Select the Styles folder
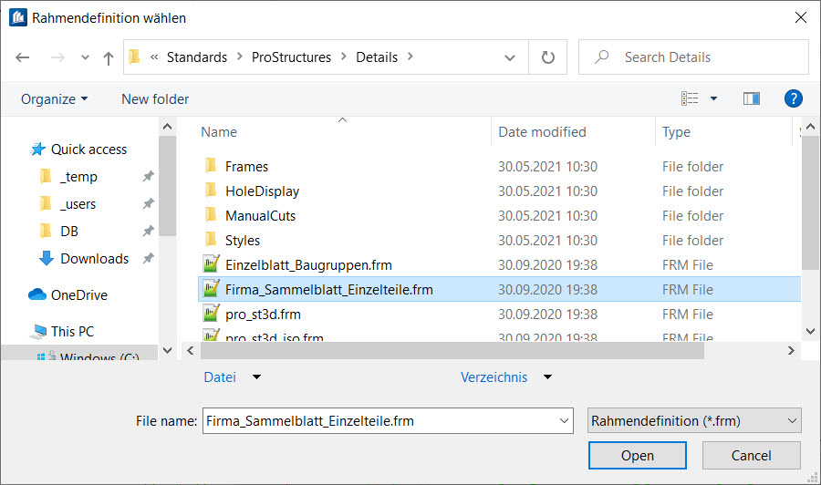This screenshot has width=821, height=485. pyautogui.click(x=243, y=240)
